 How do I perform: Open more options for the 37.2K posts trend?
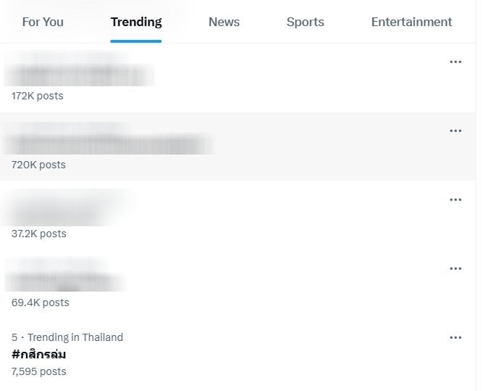click(455, 200)
